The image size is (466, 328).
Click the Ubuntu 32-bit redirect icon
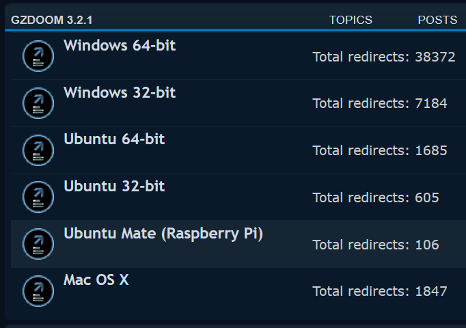click(38, 197)
